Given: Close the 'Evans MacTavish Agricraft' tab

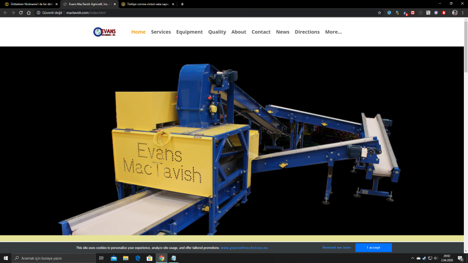Looking at the screenshot, I should (114, 4).
